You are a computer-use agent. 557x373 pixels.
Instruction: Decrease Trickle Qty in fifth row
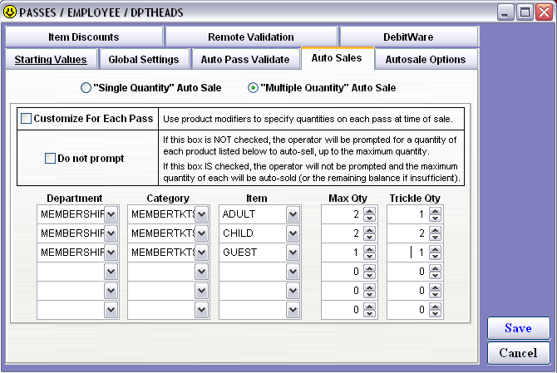click(435, 295)
